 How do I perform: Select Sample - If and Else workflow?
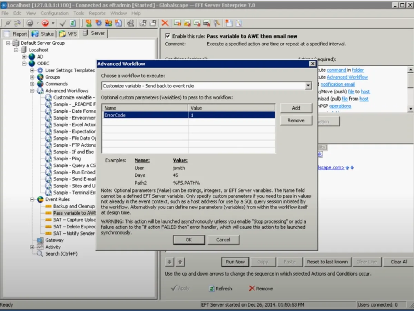73,152
